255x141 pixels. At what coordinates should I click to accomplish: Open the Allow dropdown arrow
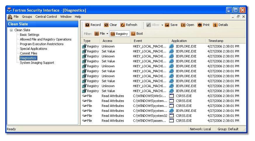[x=162, y=25]
